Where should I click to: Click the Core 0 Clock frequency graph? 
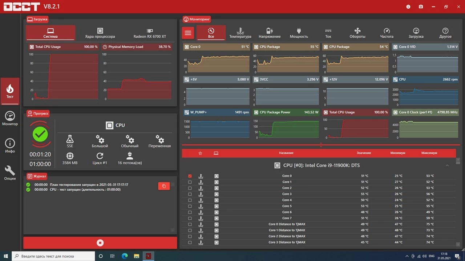pyautogui.click(x=425, y=123)
